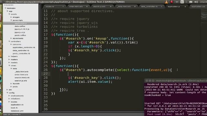Close the routes.rb tab
Viewport: 207px width, 116px height.
coord(63,6)
